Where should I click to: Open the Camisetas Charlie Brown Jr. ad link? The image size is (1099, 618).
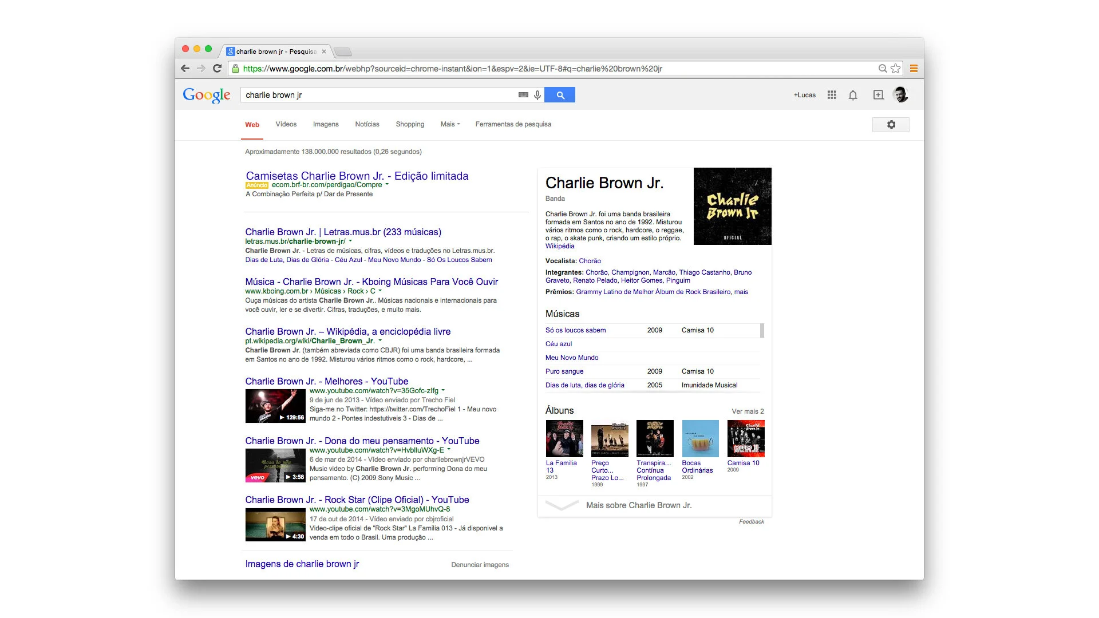tap(357, 176)
